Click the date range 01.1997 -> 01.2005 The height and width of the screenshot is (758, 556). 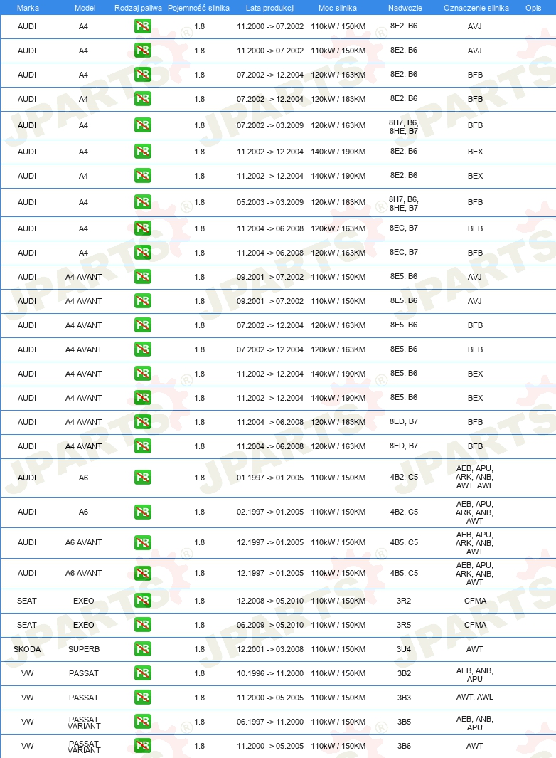pos(270,478)
